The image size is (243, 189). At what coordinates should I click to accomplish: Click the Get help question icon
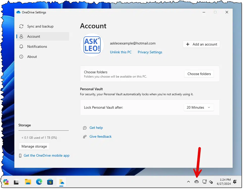point(85,128)
